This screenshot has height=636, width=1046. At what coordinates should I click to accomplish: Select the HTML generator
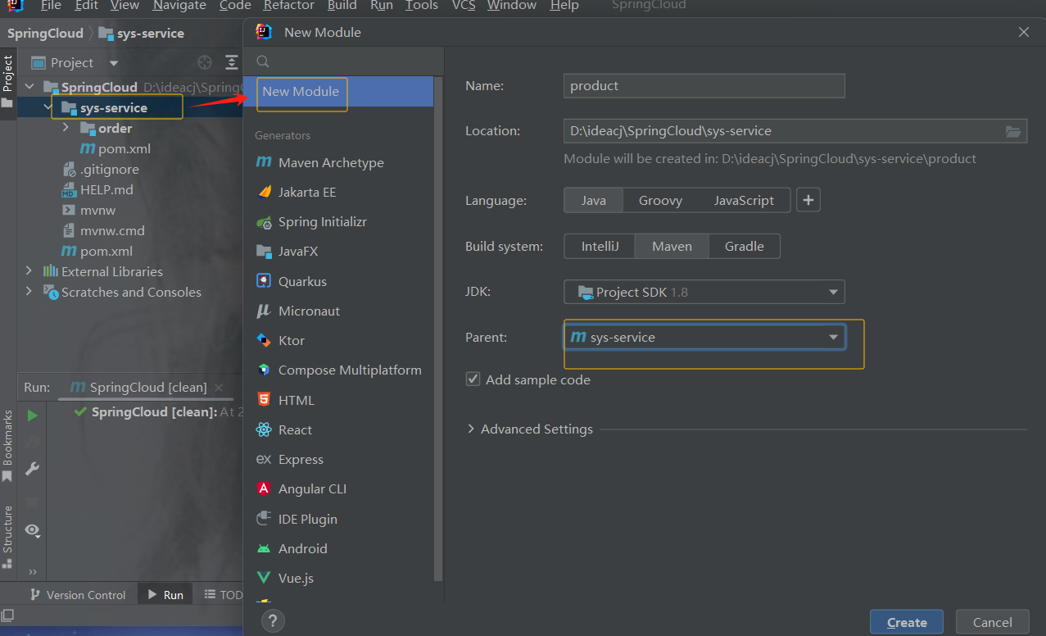[286, 400]
